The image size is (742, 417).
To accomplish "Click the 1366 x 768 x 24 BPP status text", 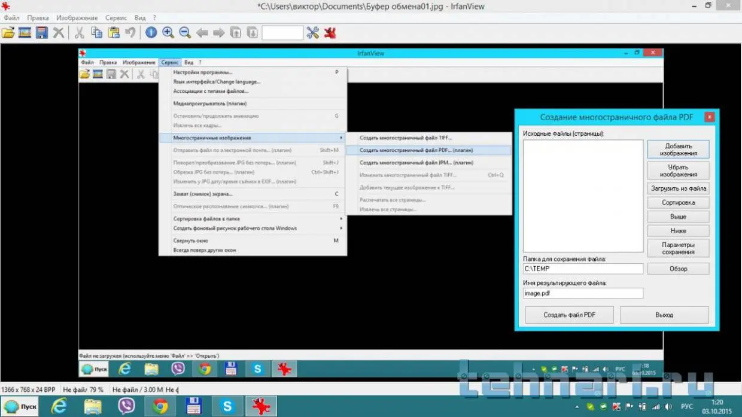I will point(28,389).
